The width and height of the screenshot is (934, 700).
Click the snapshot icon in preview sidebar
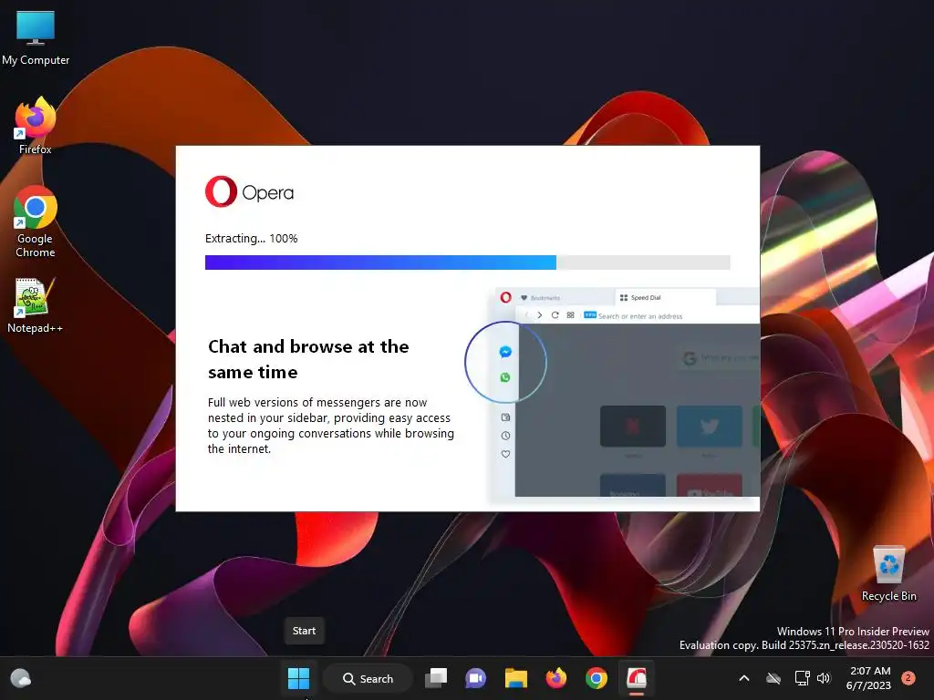click(x=505, y=417)
